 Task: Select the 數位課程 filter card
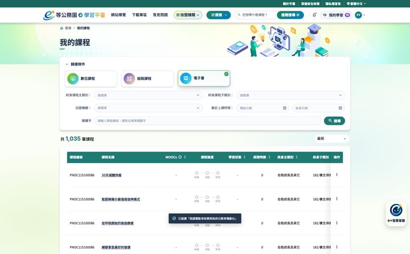(x=91, y=79)
